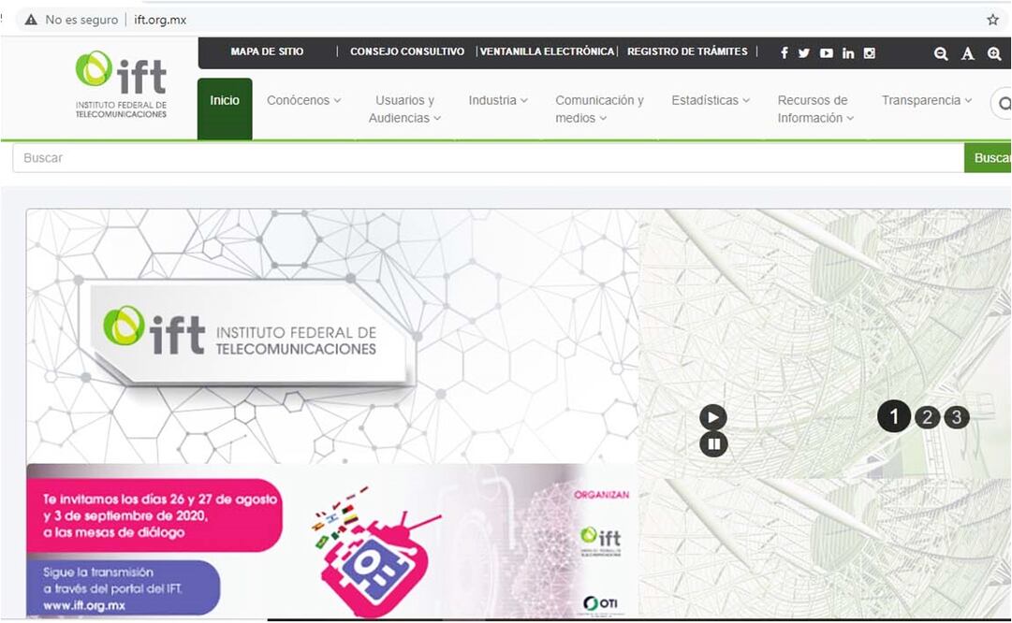This screenshot has width=1012, height=623.
Task: Open the Ventanilla Electrónica link
Action: click(548, 52)
